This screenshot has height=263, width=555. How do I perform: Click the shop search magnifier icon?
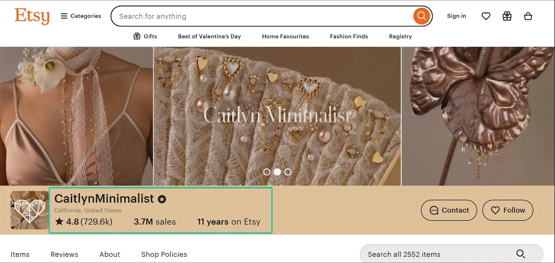pyautogui.click(x=521, y=254)
